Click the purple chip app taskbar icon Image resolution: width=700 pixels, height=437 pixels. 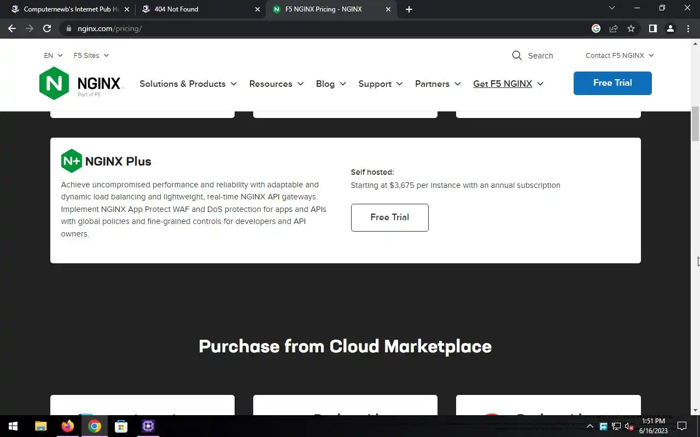click(148, 426)
